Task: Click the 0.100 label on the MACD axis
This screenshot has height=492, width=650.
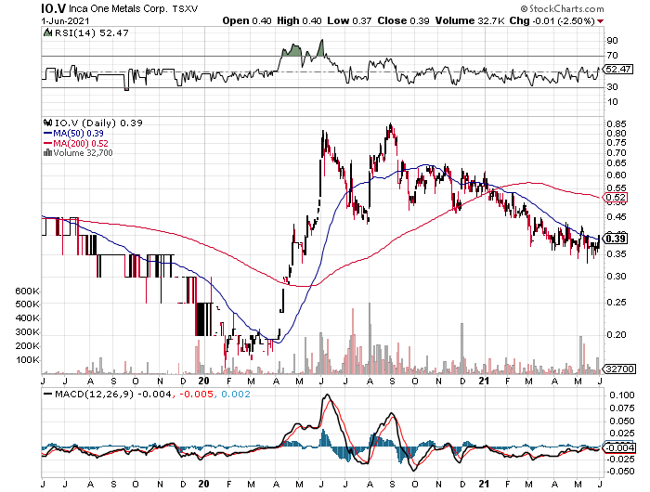Action: tap(622, 395)
